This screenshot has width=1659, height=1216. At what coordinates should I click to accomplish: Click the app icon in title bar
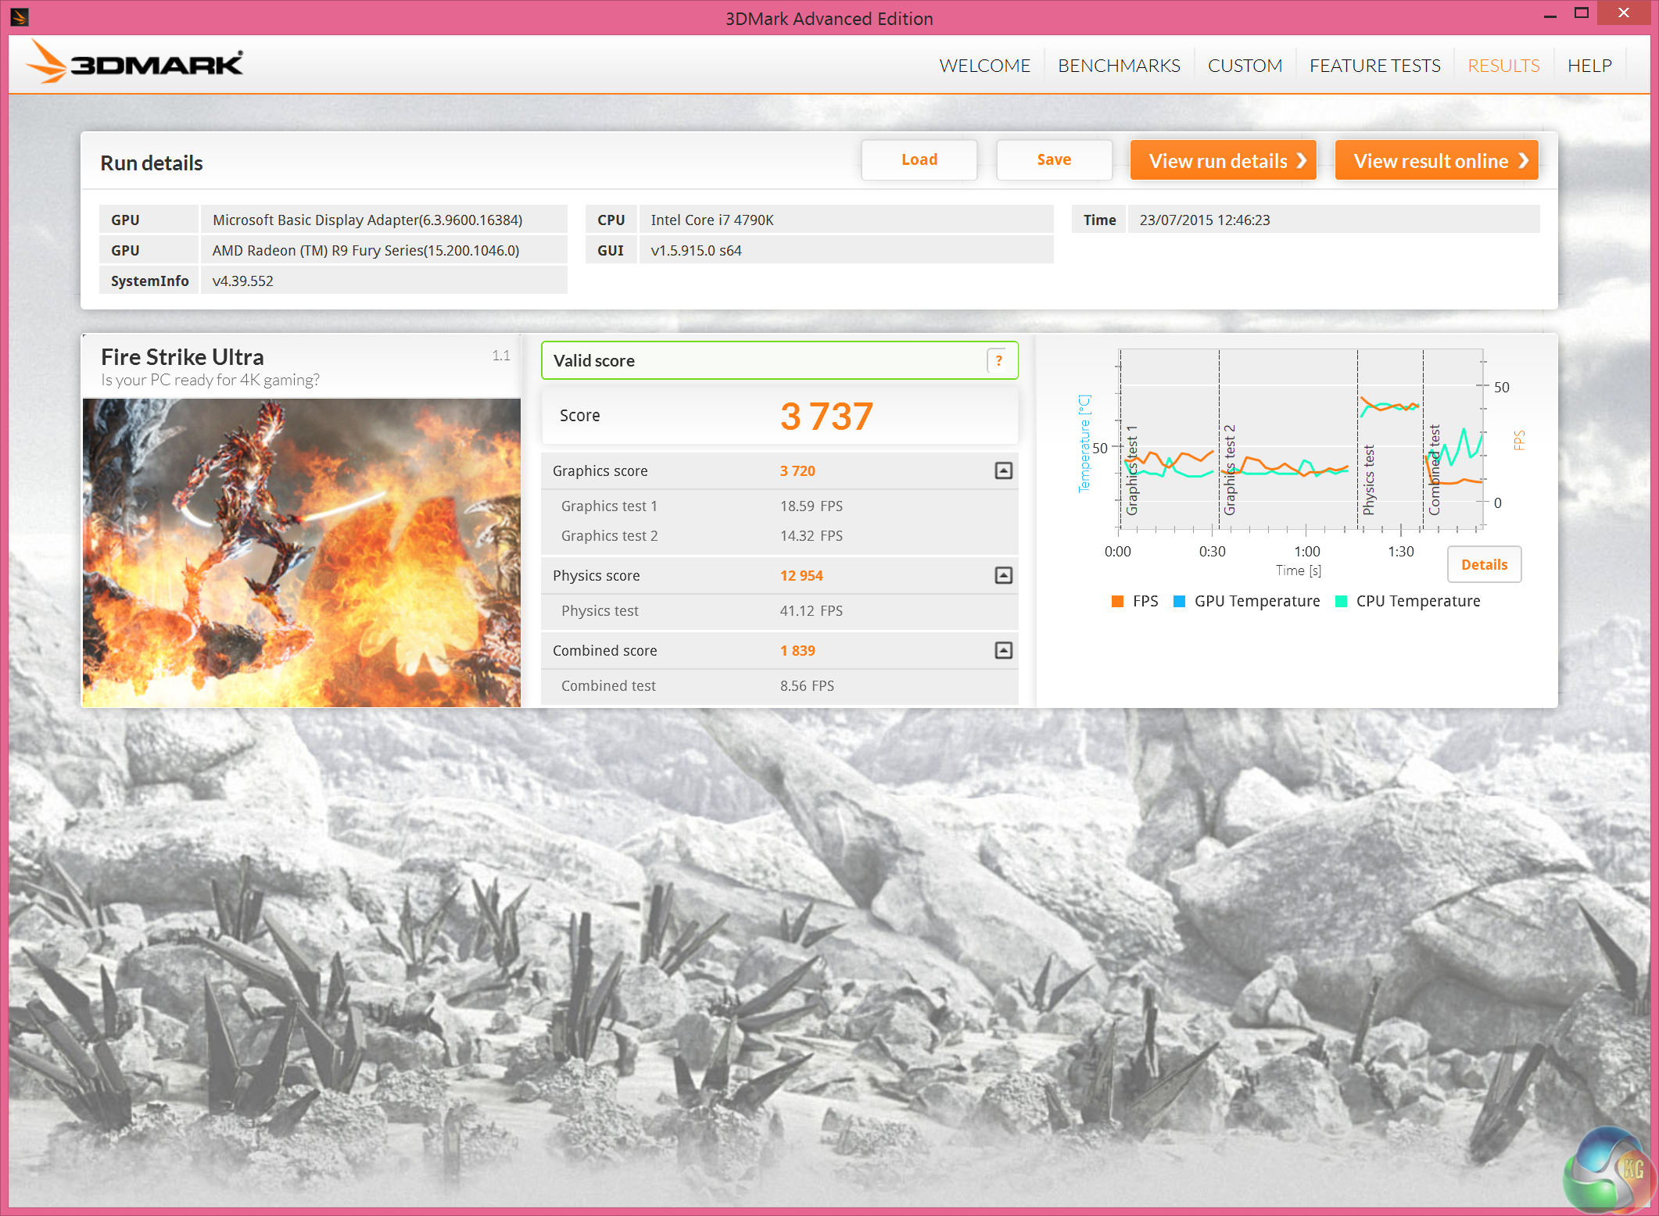pos(20,16)
